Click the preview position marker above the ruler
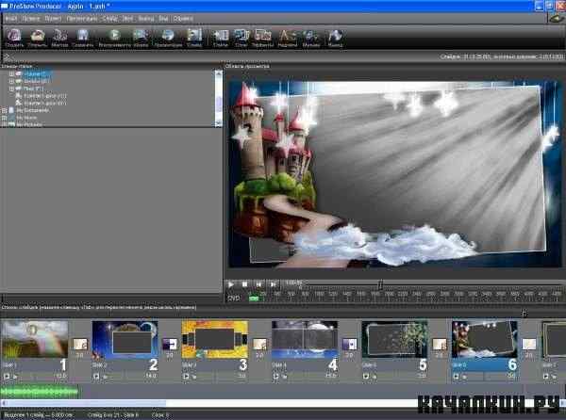Viewport: 566px width, 420px height. tap(380, 285)
